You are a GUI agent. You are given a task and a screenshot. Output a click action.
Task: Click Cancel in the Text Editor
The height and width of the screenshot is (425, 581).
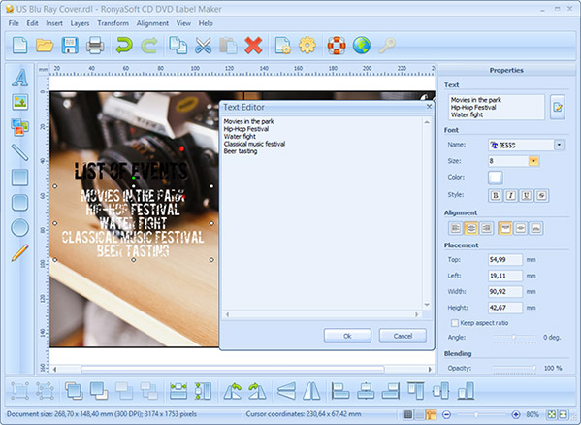click(x=403, y=336)
